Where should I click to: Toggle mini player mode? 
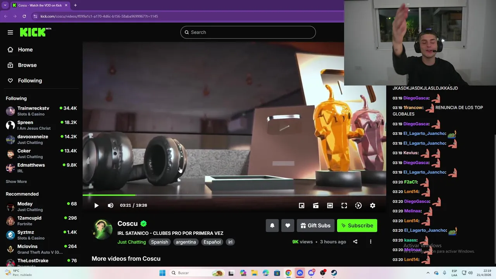(x=301, y=205)
